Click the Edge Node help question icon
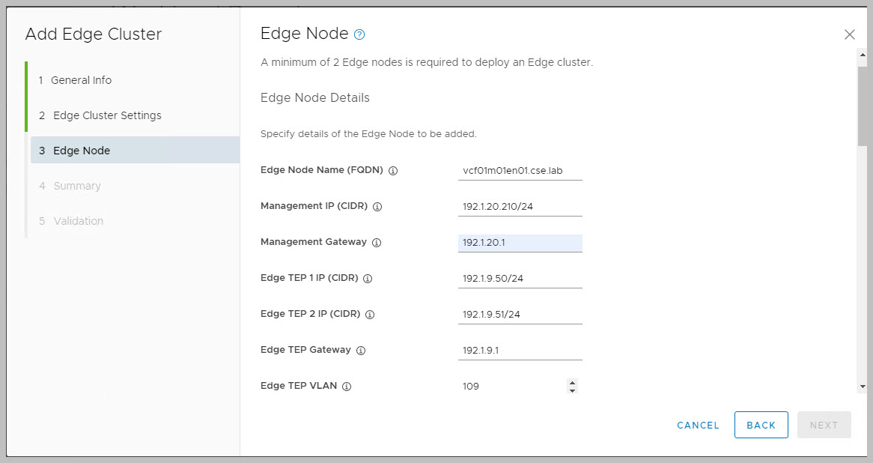Image resolution: width=873 pixels, height=463 pixels. tap(359, 34)
